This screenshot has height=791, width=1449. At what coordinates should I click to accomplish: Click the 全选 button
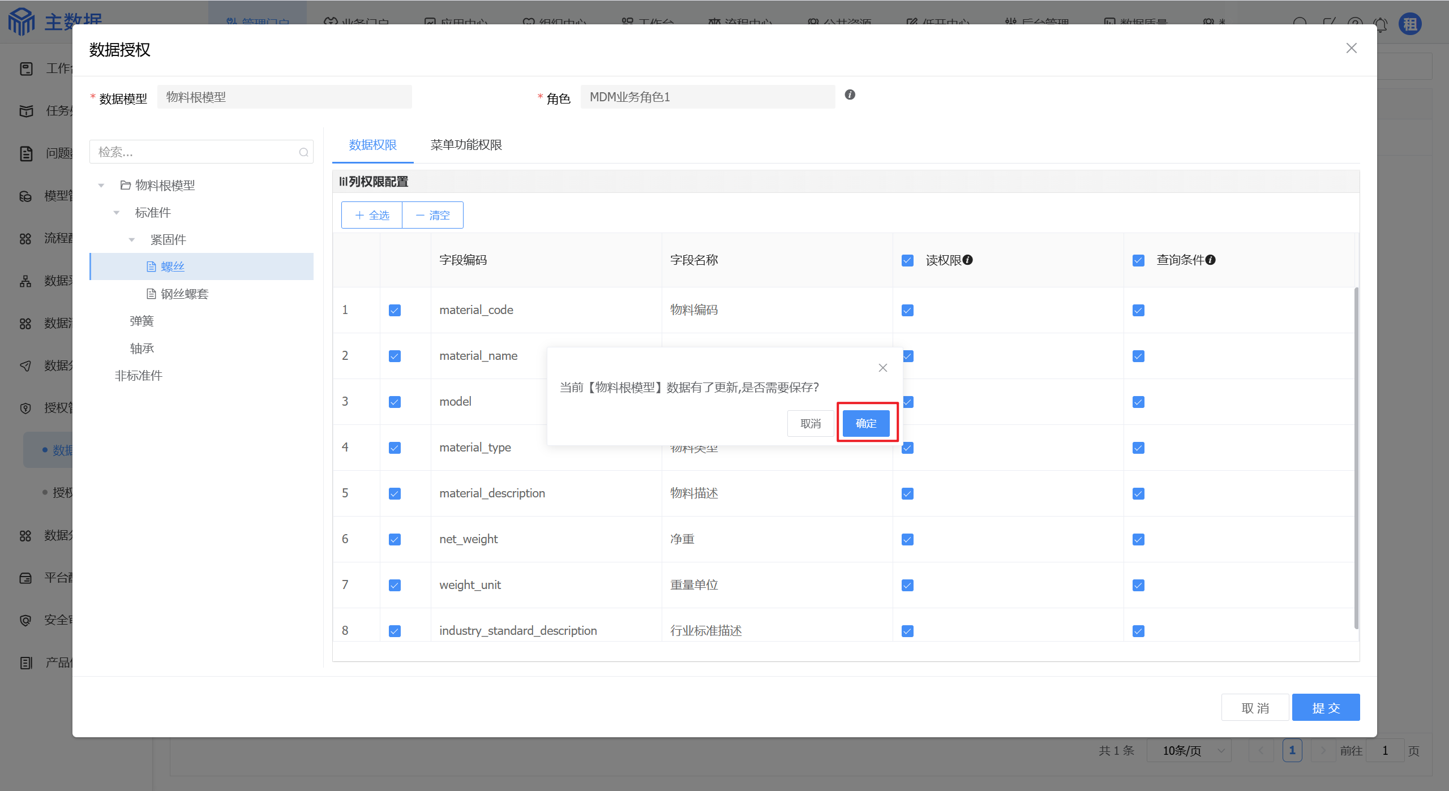[372, 215]
